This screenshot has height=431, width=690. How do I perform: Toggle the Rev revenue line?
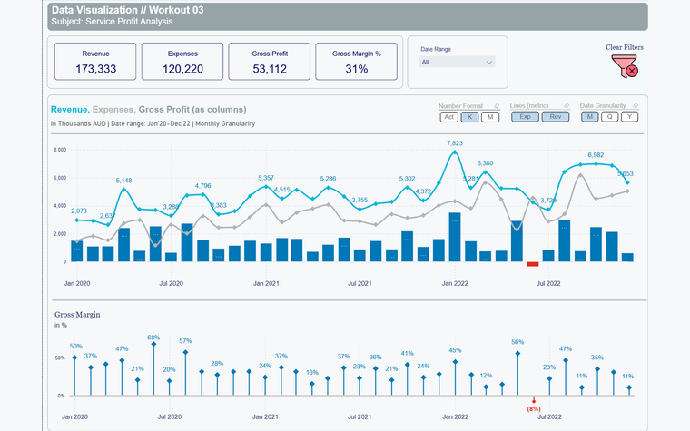pyautogui.click(x=556, y=117)
